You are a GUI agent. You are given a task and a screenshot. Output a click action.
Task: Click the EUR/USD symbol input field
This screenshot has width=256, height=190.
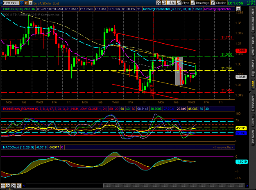click(11, 3)
